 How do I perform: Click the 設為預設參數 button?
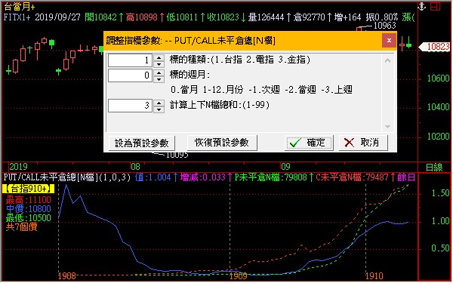pos(142,143)
